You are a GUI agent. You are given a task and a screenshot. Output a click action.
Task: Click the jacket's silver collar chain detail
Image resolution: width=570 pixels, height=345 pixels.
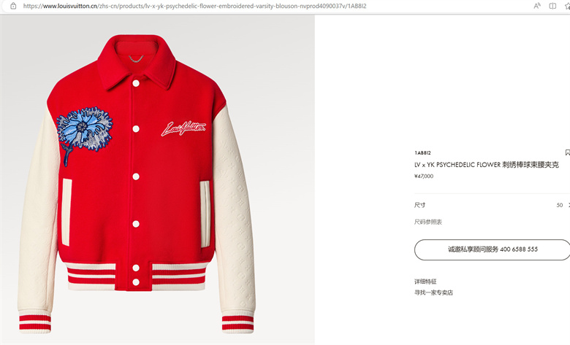(136, 58)
